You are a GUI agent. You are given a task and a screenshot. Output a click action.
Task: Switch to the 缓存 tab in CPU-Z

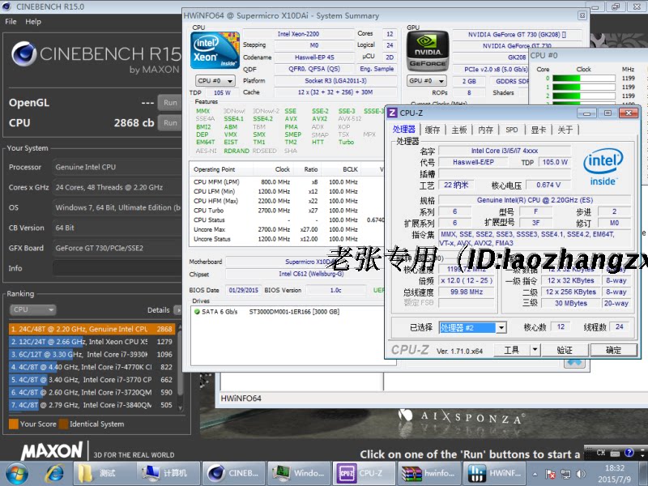(433, 130)
